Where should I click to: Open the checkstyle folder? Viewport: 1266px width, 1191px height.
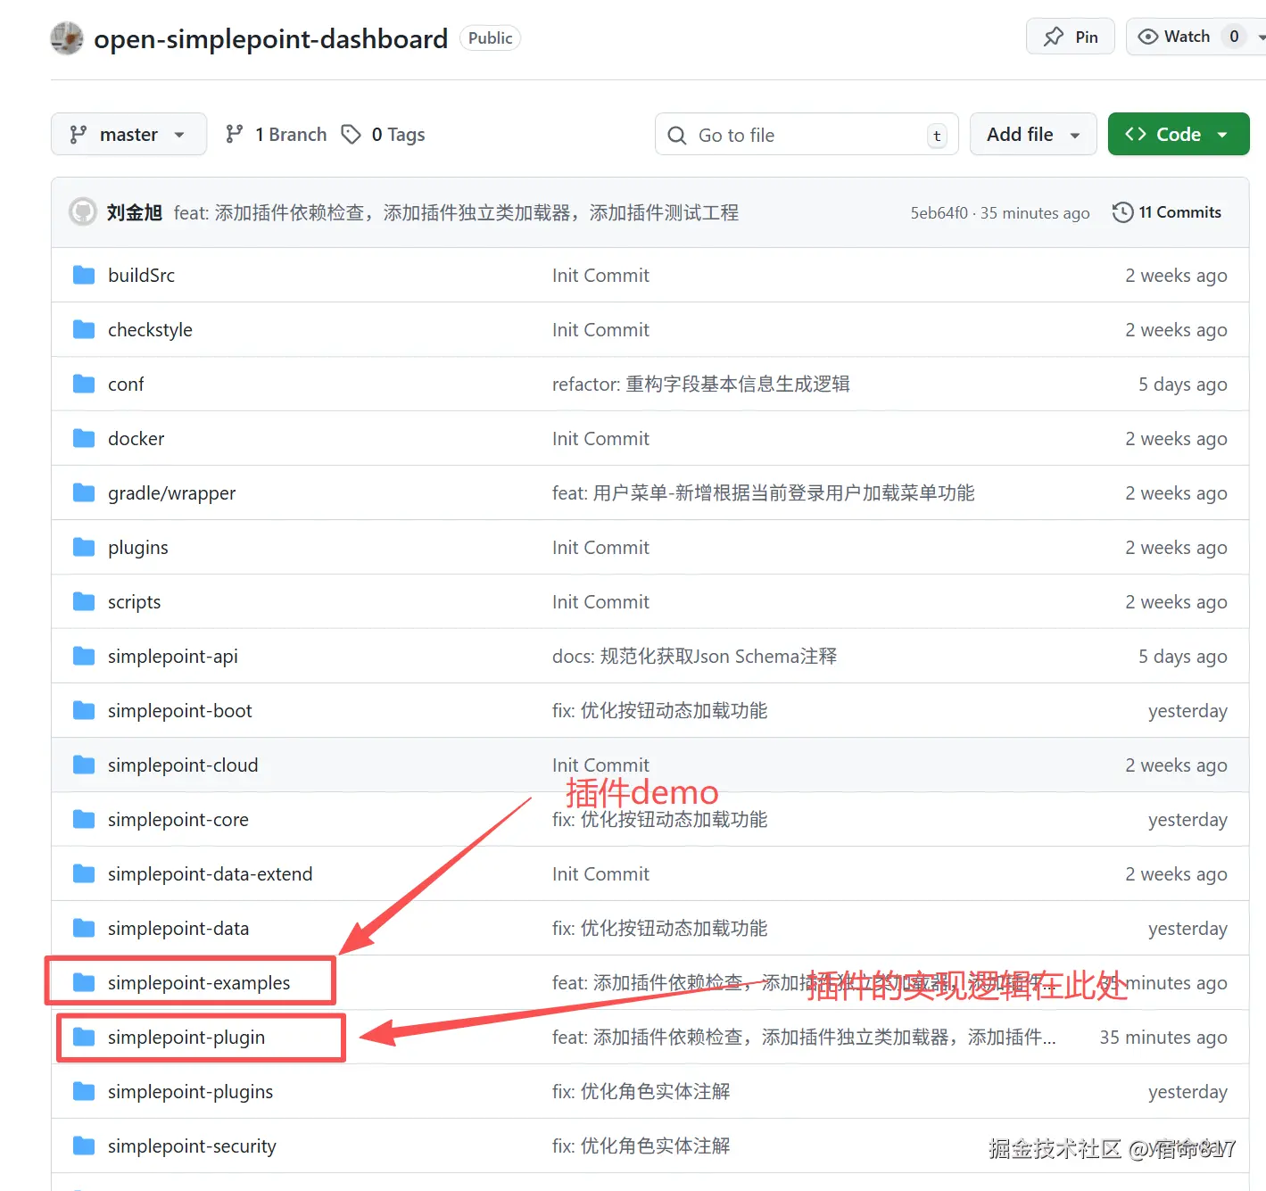coord(150,329)
